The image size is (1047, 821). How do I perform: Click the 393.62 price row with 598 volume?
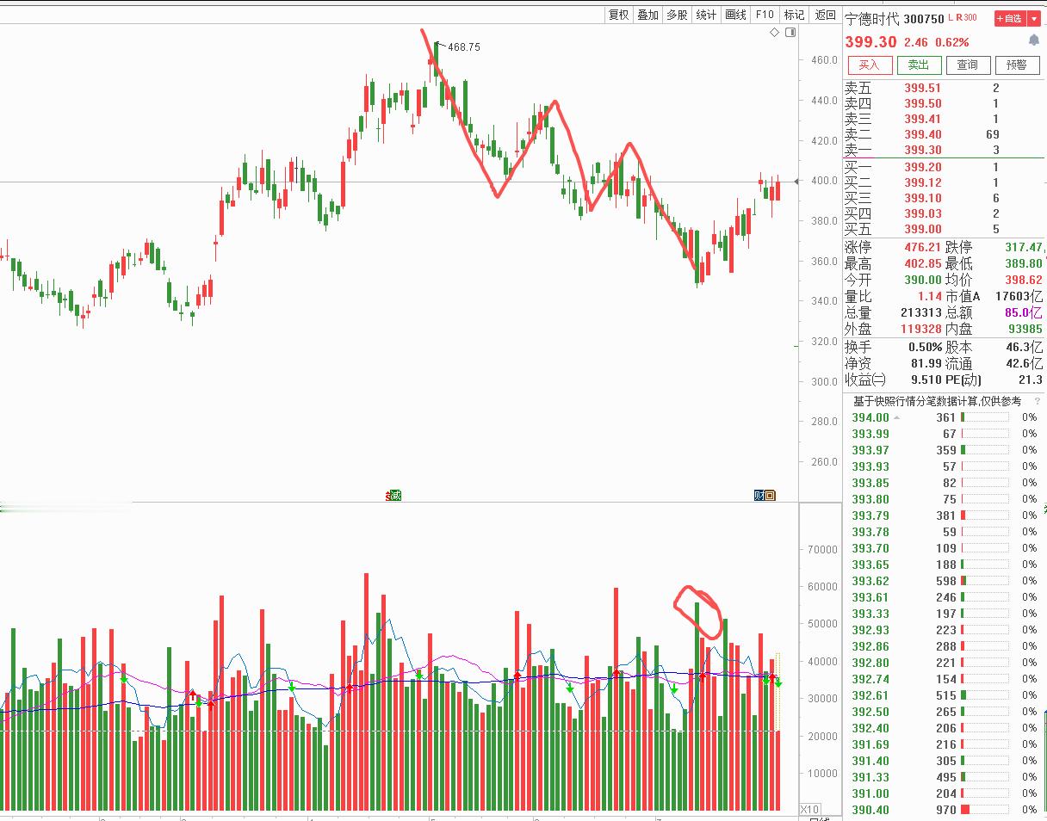(945, 581)
